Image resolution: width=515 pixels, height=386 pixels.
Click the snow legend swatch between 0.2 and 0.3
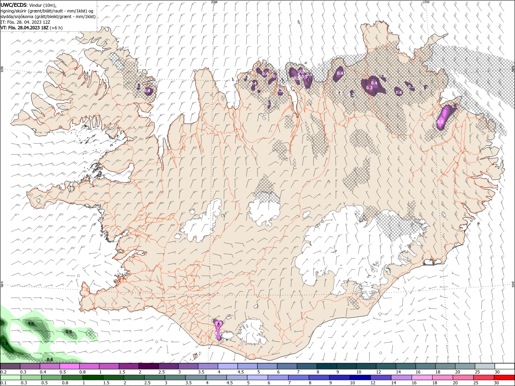click(x=10, y=366)
